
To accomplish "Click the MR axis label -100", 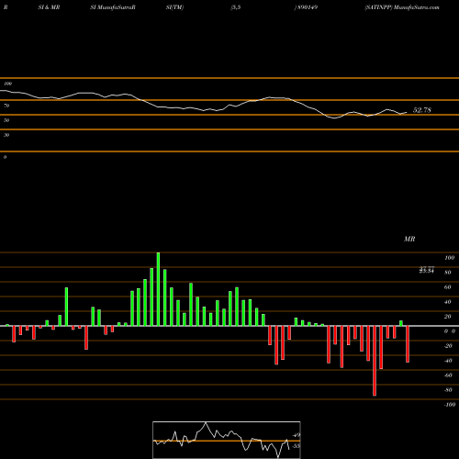I will tap(450, 405).
